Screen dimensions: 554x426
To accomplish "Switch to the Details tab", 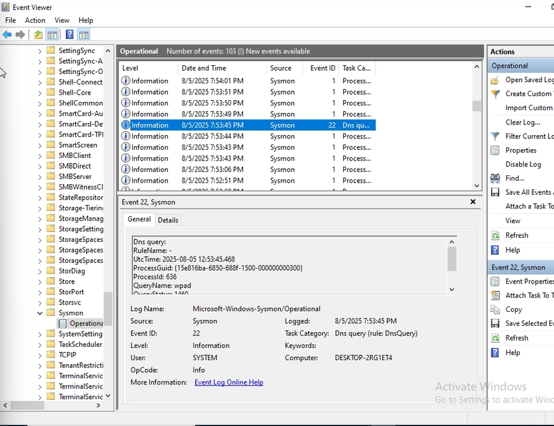I will coord(168,220).
